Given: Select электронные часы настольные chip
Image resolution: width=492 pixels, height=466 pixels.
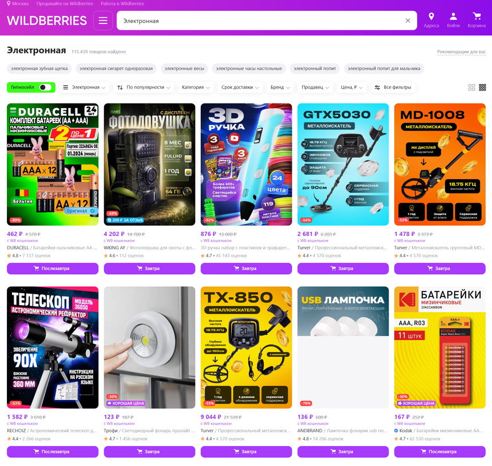Looking at the screenshot, I should click(x=249, y=69).
